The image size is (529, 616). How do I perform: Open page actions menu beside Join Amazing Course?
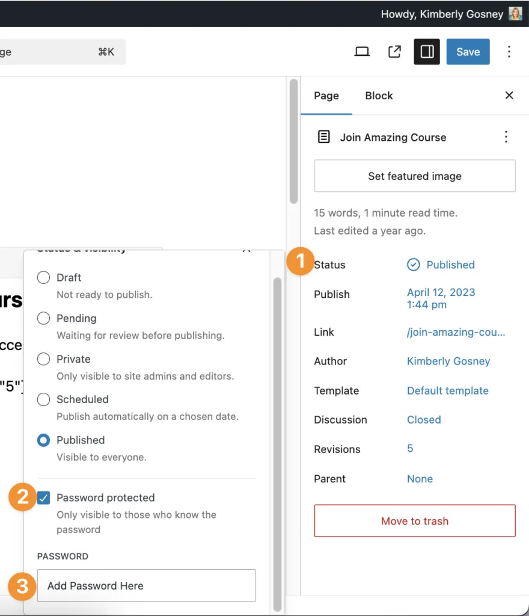click(506, 137)
